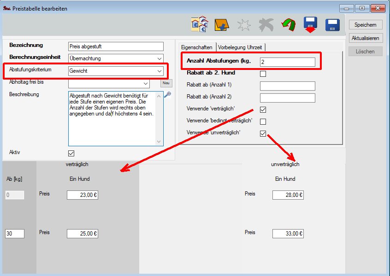Screen dimensions: 390x276
Task: Click the grayed-out starburst toolbar icon
Action: (x=243, y=25)
